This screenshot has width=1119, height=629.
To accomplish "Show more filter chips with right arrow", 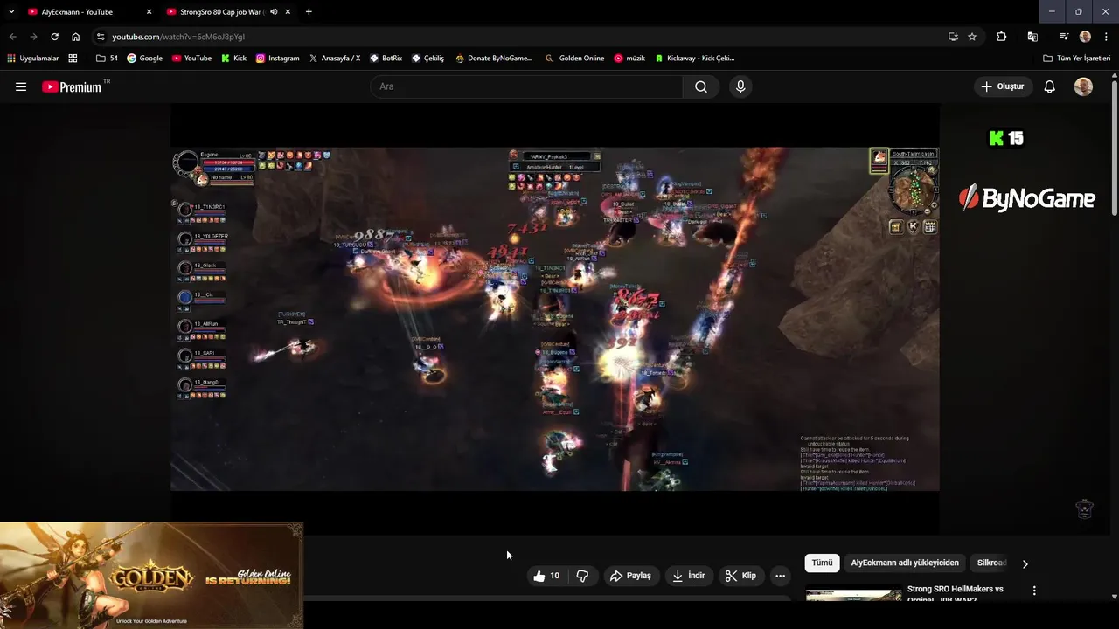I will pos(1025,563).
